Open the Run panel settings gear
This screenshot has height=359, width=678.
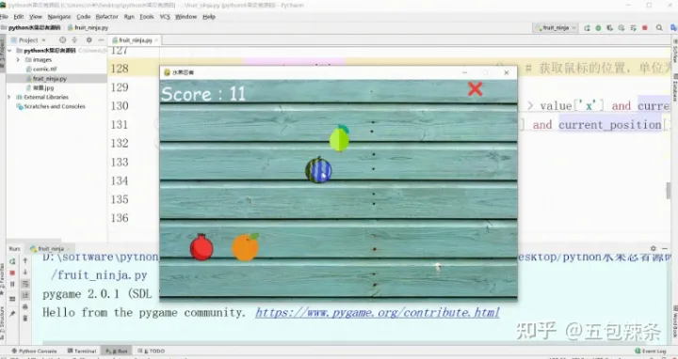click(x=653, y=248)
